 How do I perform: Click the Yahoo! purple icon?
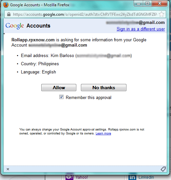click(x=69, y=177)
